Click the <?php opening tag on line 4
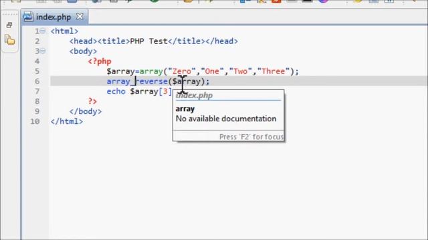 (100, 61)
